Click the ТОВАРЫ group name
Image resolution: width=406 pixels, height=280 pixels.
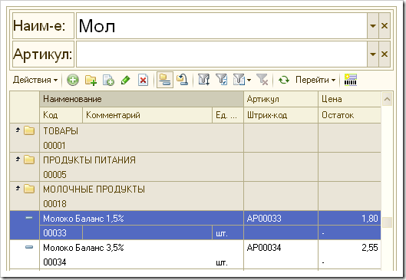pyautogui.click(x=61, y=131)
